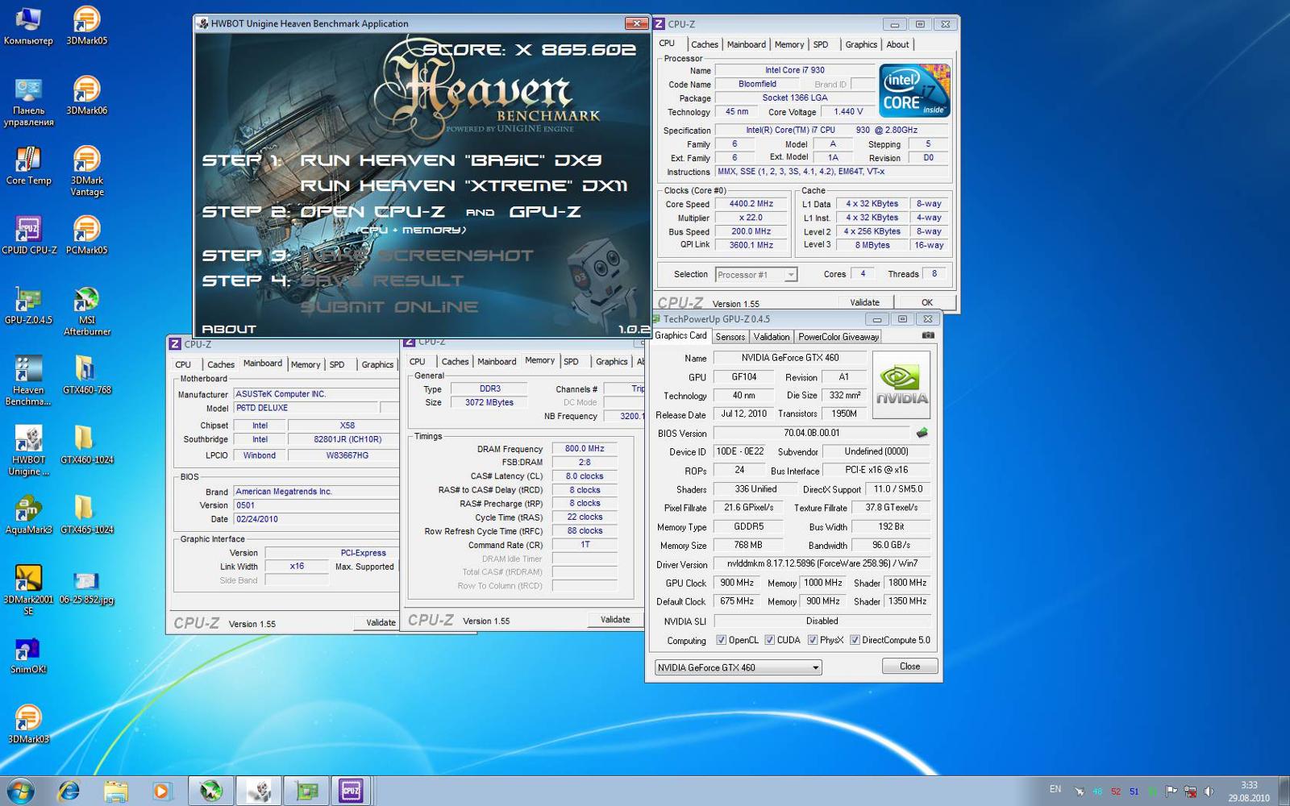This screenshot has height=806, width=1290.
Task: Open the Windows Start menu
Action: pos(20,791)
